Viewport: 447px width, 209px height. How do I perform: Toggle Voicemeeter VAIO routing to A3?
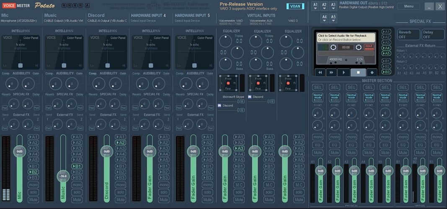[x=239, y=148]
